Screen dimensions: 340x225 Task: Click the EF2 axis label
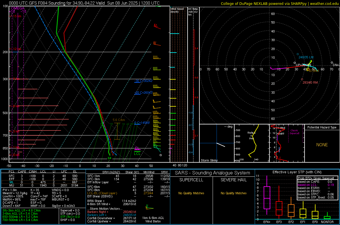point(291,222)
